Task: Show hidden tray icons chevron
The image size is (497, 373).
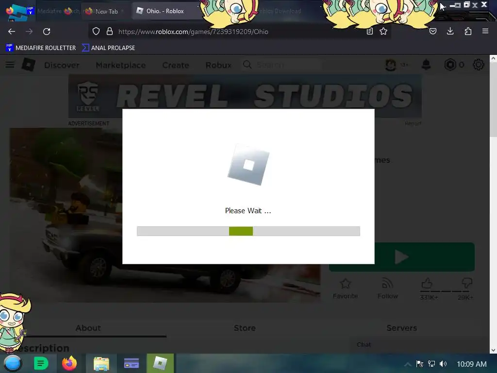Action: click(x=408, y=364)
